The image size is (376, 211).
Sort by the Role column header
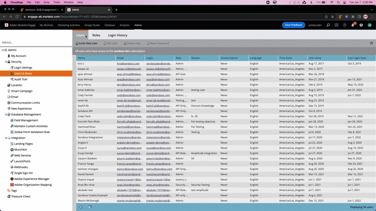point(182,58)
